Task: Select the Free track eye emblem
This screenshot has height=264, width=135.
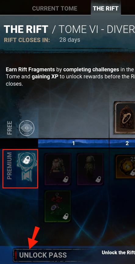Action: (x=27, y=128)
